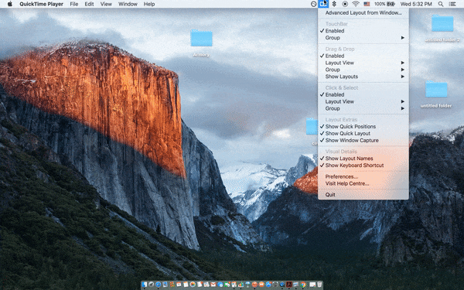Expand Group submenu under TouchBar

pos(363,38)
